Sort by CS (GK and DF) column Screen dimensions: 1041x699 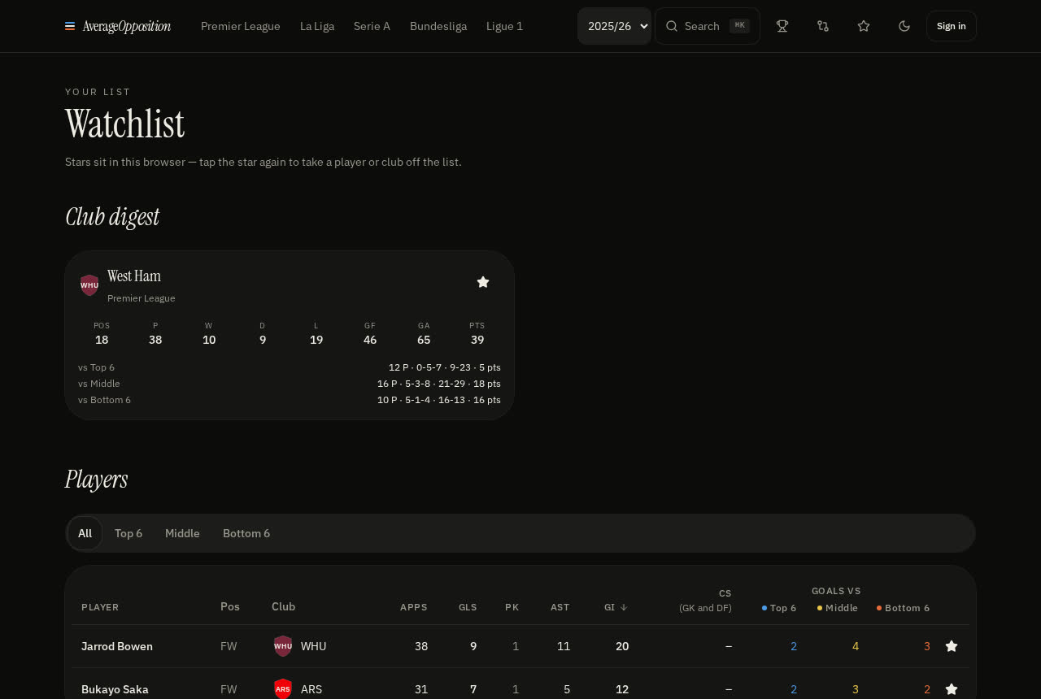(x=705, y=601)
